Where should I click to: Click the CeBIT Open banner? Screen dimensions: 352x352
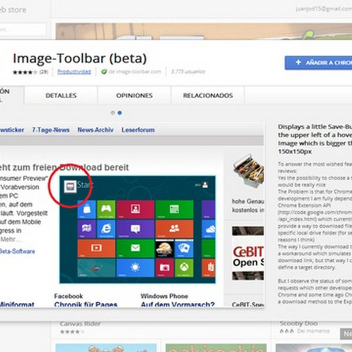click(x=248, y=253)
